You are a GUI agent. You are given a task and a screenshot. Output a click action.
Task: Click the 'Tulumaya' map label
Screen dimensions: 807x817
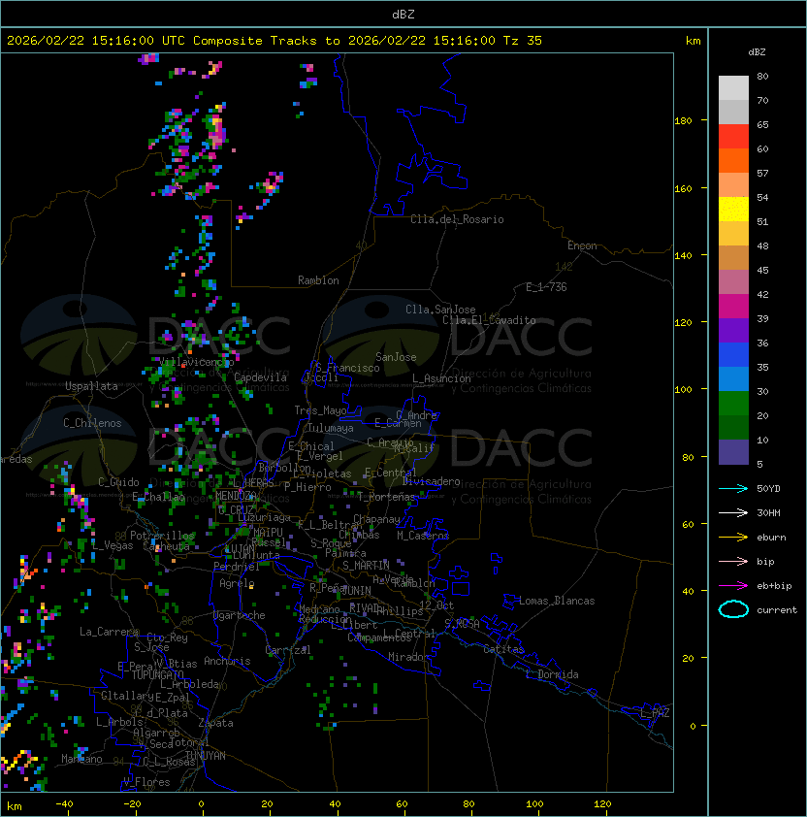[x=331, y=428]
